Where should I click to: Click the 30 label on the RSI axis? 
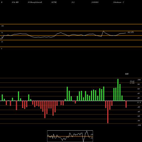click(2, 42)
